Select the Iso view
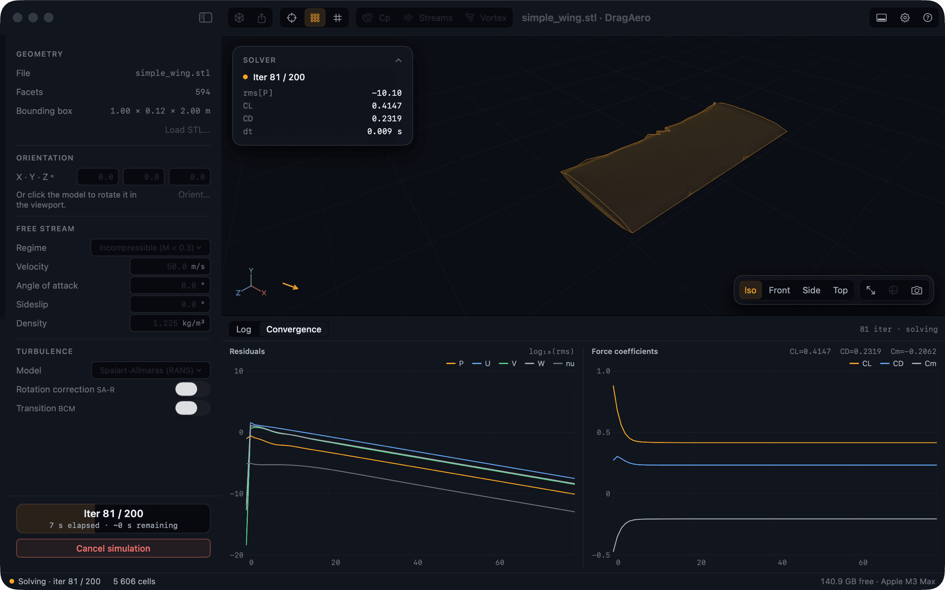 point(750,290)
